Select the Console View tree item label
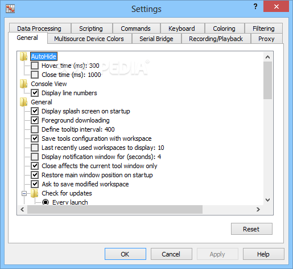293x269 pixels. 49,84
